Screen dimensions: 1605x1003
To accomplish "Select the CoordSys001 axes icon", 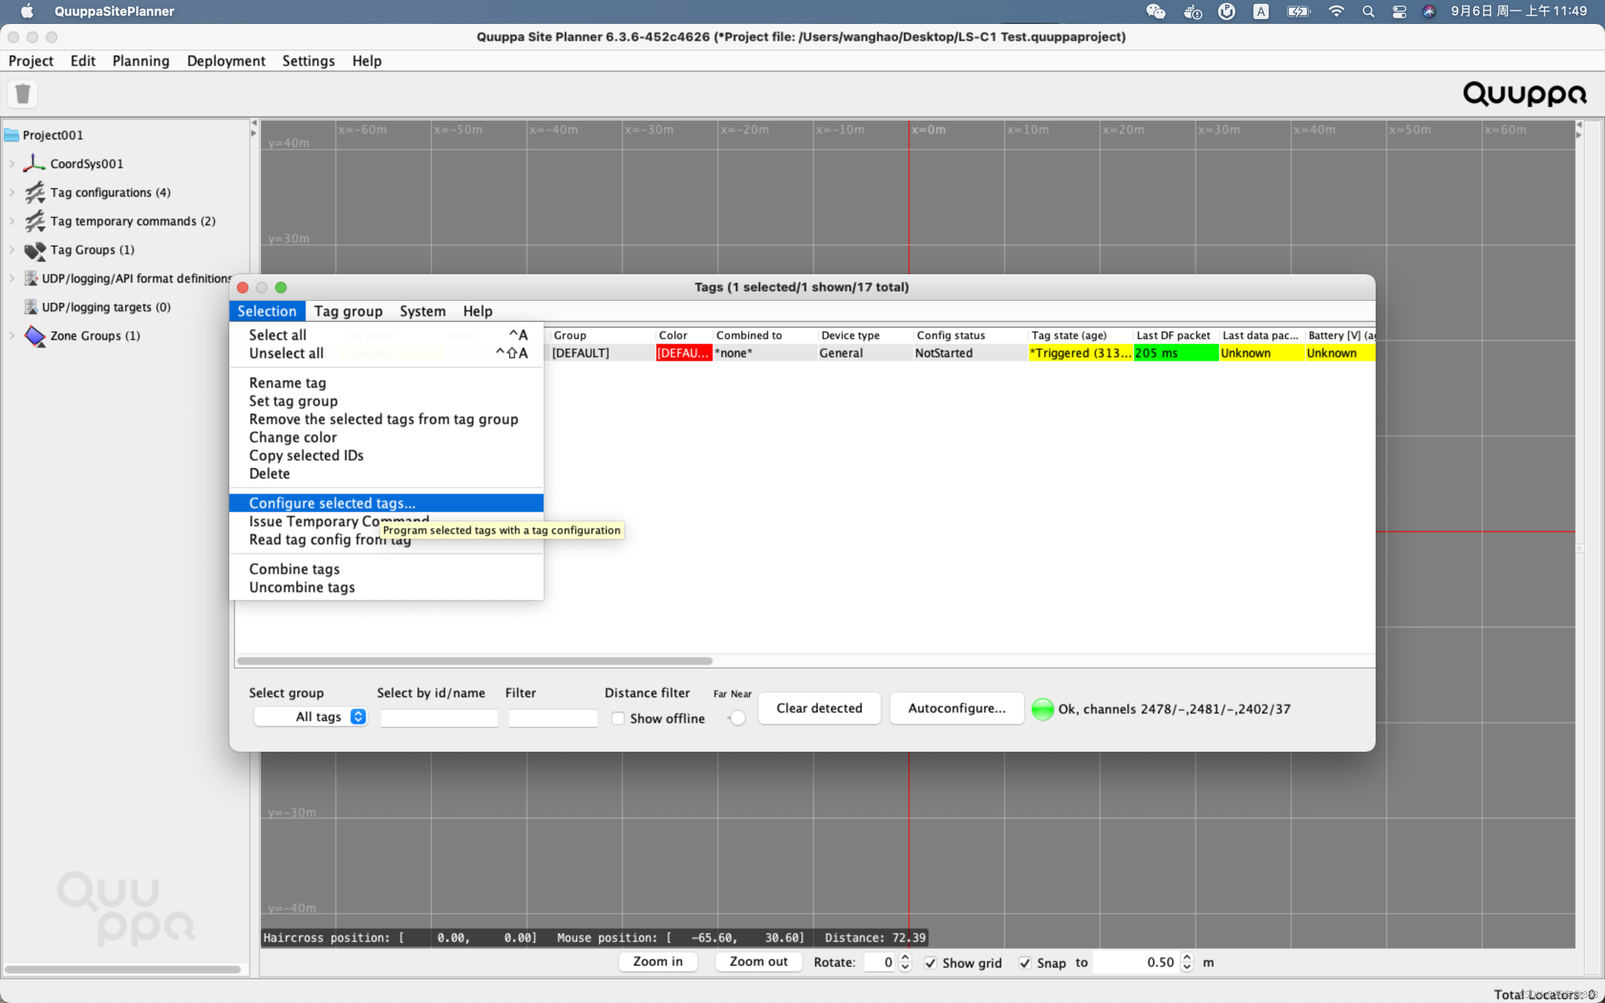I will point(34,163).
